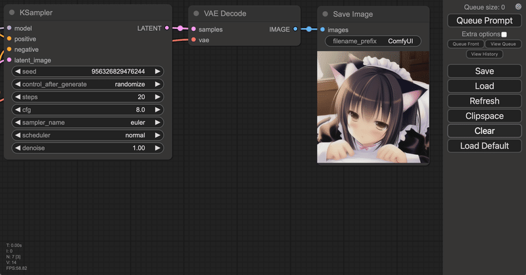Click the pink link midpoint between LATENT and samples
This screenshot has height=275, width=526.
point(180,28)
